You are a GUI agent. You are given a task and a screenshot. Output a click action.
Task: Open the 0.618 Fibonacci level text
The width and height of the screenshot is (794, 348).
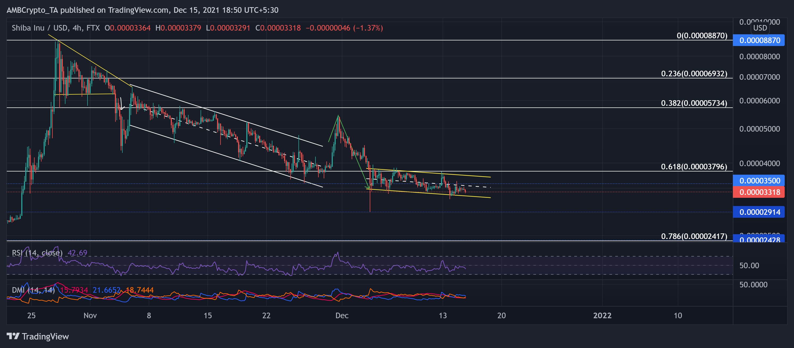[x=693, y=167]
